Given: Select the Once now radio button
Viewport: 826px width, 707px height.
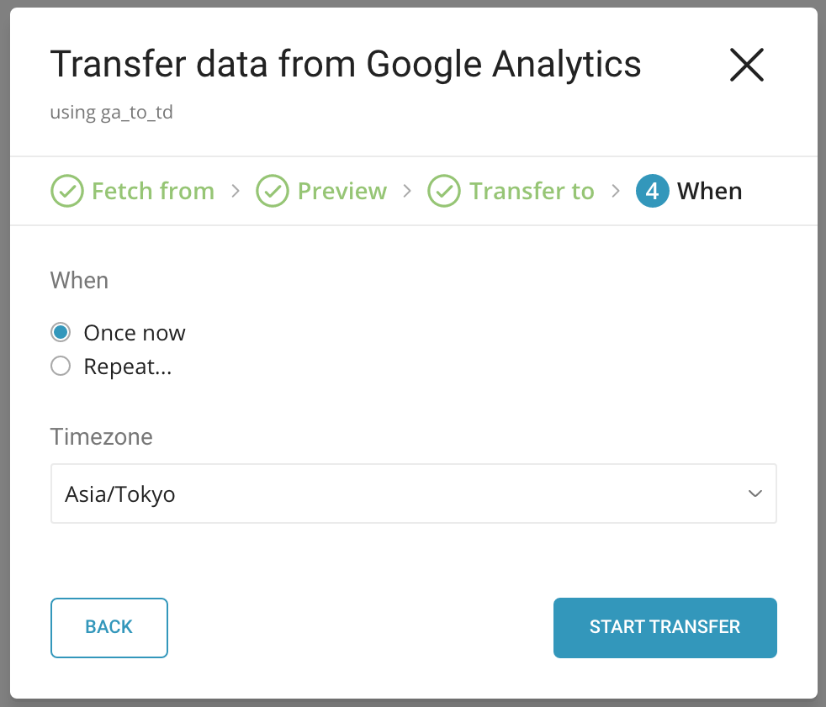Looking at the screenshot, I should tap(61, 333).
